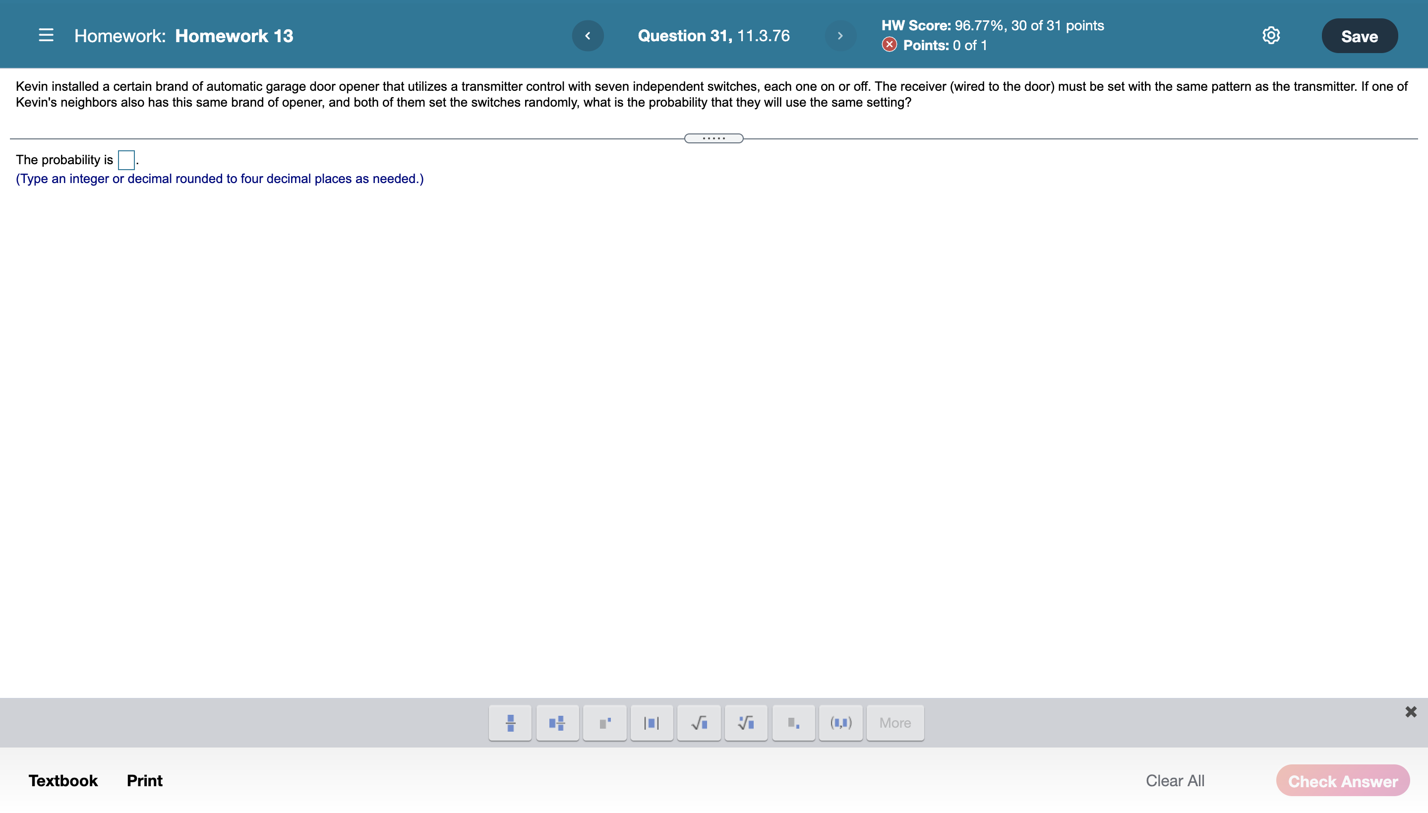Select the nth root icon
Image resolution: width=1428 pixels, height=813 pixels.
(746, 723)
